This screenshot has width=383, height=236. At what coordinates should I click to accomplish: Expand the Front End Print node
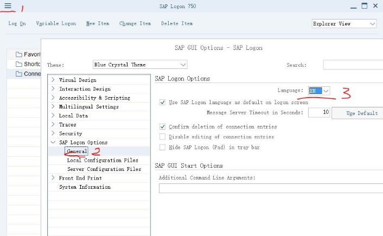tap(53, 178)
